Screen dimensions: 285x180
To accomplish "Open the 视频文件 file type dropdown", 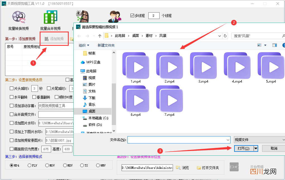I will [x=259, y=140].
